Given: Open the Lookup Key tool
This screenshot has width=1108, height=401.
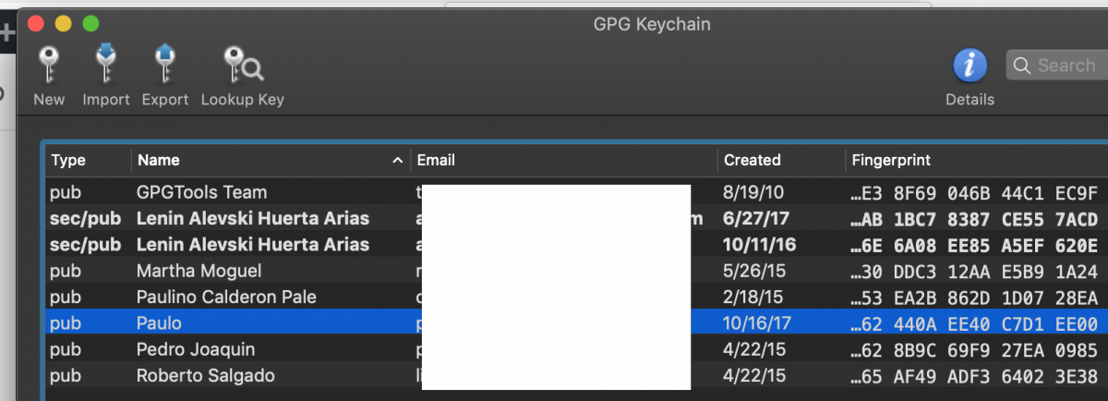Looking at the screenshot, I should tap(242, 67).
